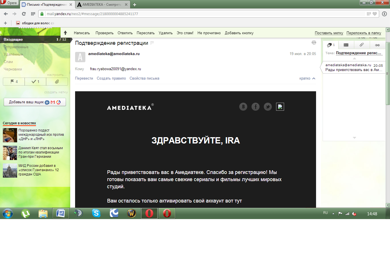Open the downloads arrow icon
390x253 pixels.
point(384,14)
